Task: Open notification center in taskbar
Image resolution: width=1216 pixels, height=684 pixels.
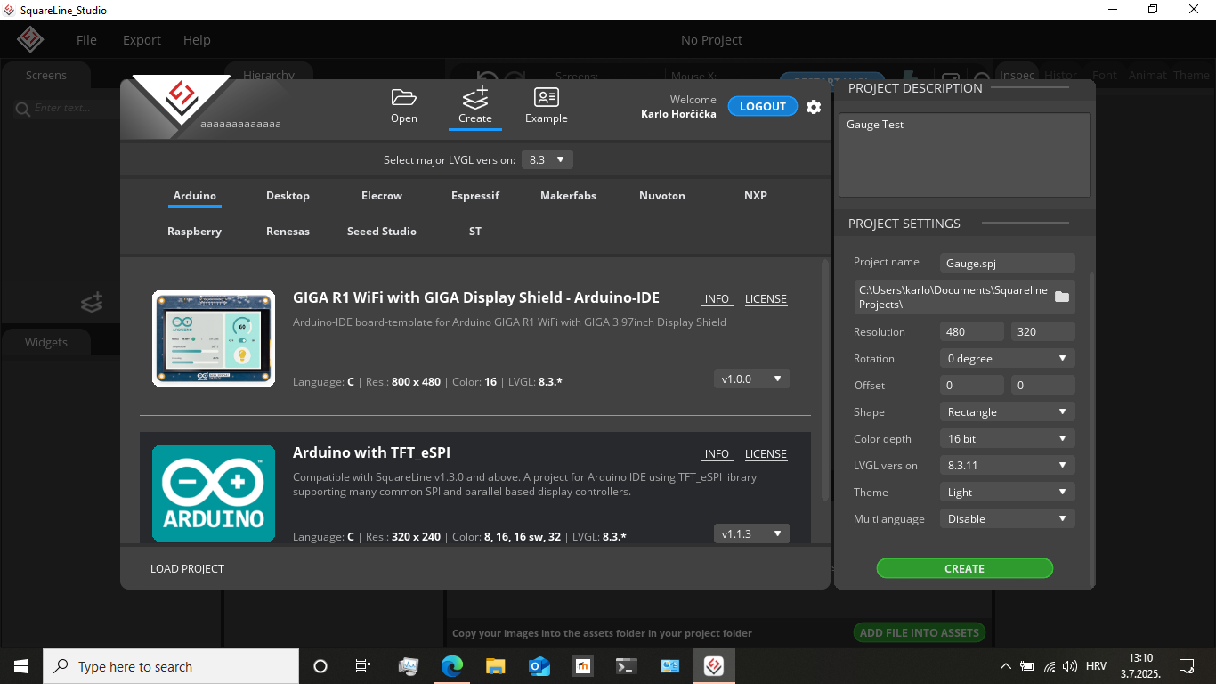Action: pos(1187,666)
